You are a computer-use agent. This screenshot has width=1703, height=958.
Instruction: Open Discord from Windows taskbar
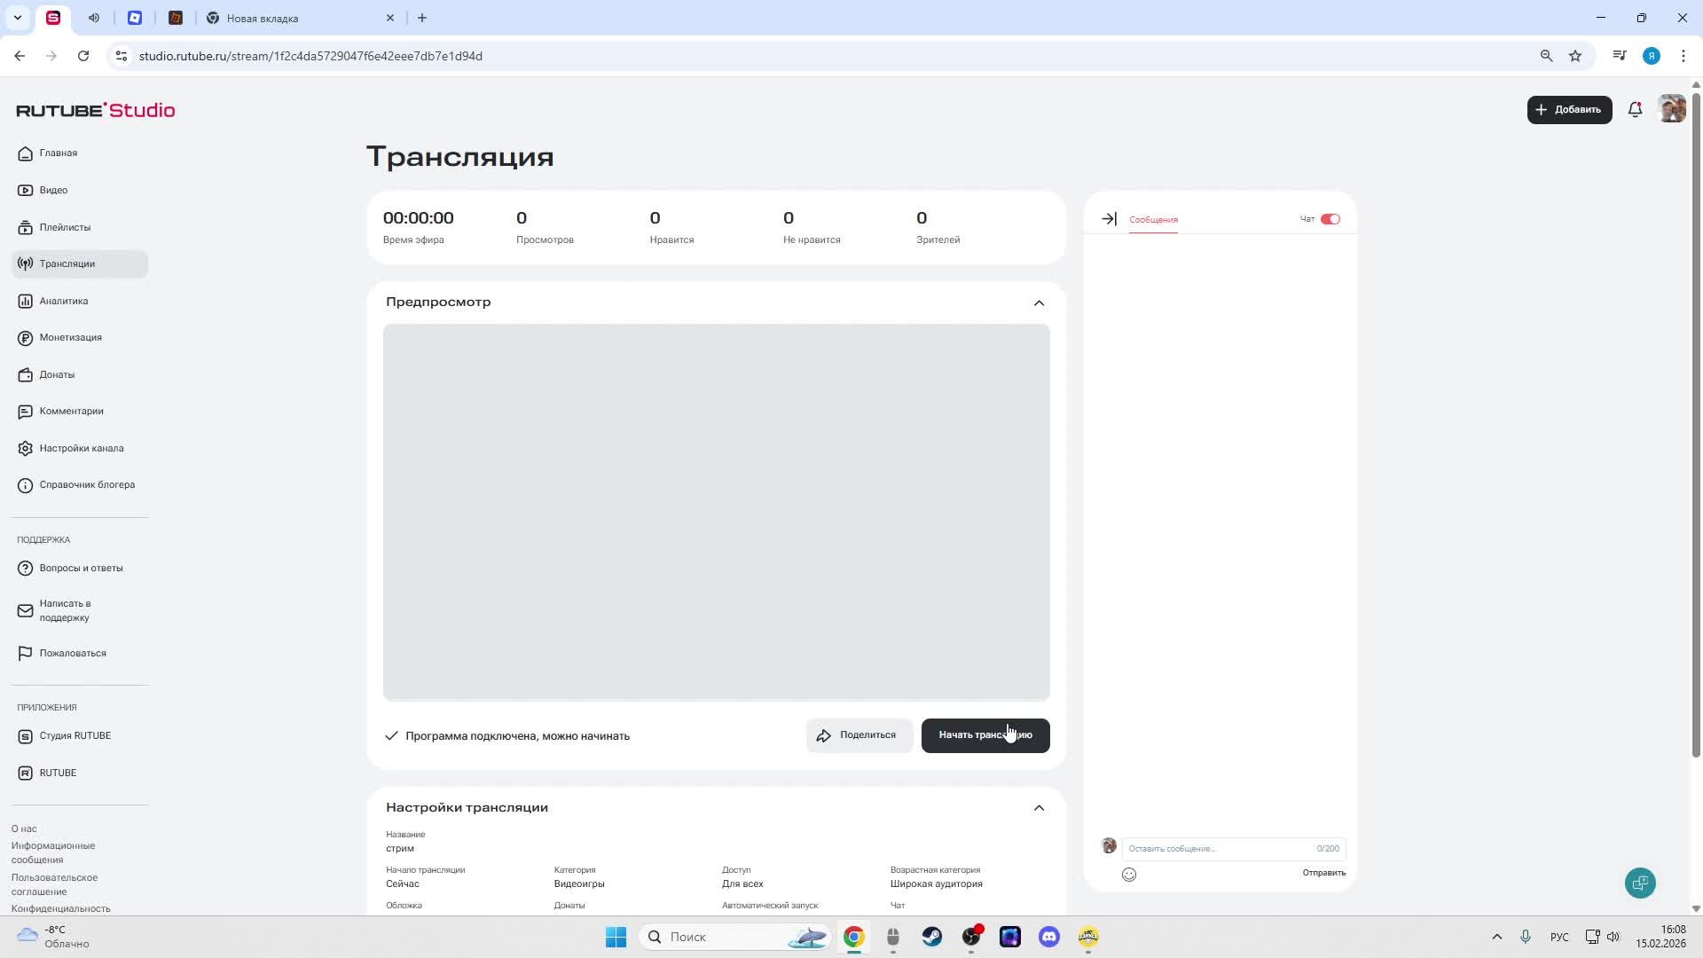1049,937
